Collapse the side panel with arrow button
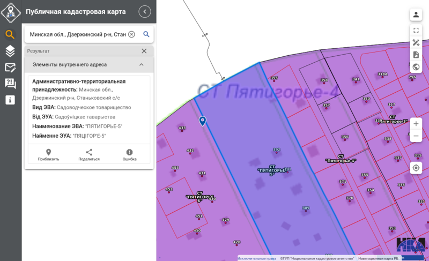Image resolution: width=429 pixels, height=261 pixels. tap(144, 12)
